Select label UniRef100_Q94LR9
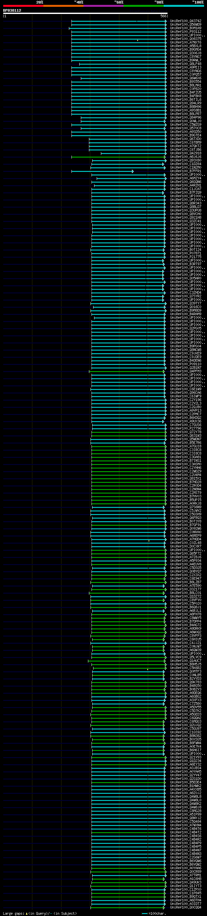Image resolution: width=207 pixels, height=916 pixels. 186,103
